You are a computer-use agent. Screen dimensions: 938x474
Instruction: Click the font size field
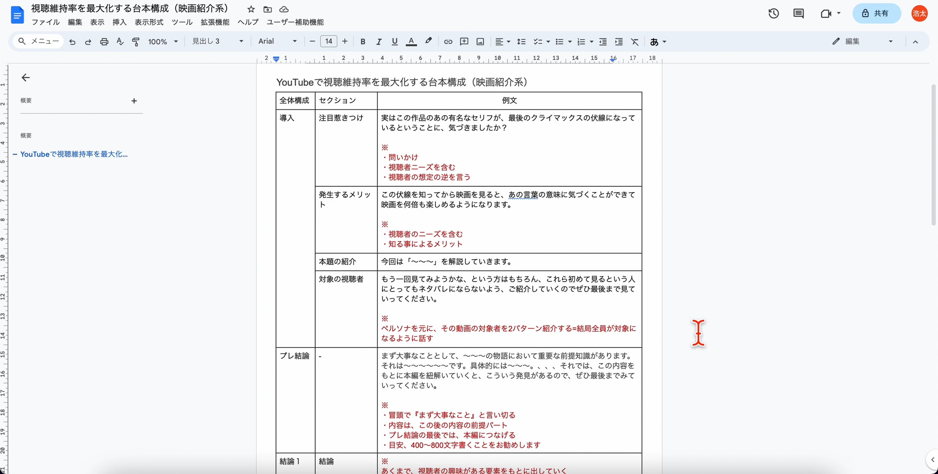328,41
